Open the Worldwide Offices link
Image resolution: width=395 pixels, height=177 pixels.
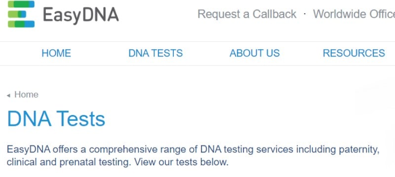354,14
